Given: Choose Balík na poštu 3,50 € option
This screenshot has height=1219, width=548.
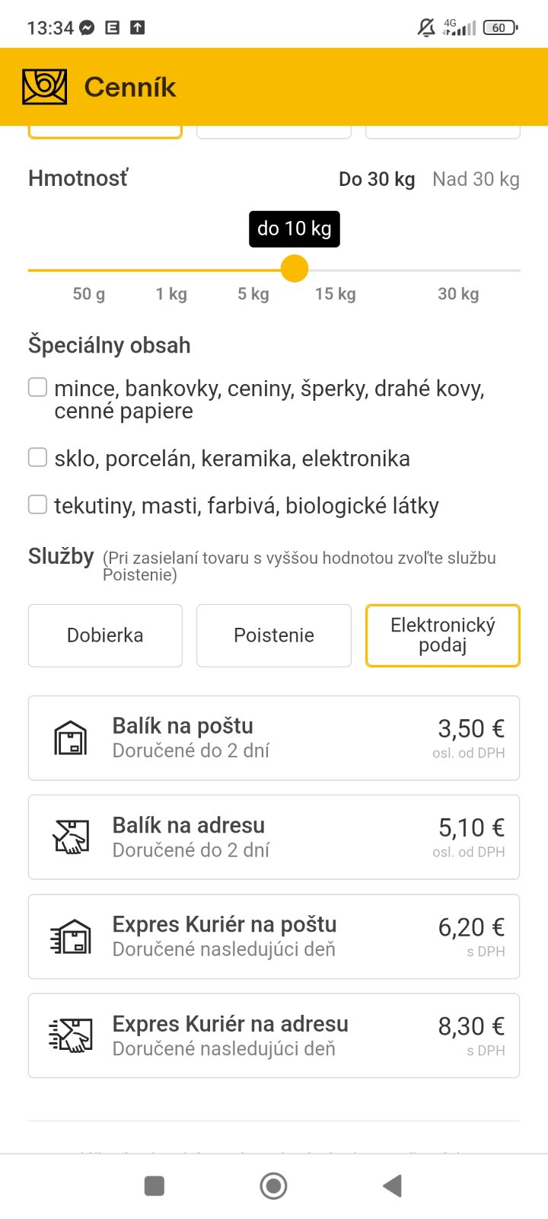Looking at the screenshot, I should 274,737.
